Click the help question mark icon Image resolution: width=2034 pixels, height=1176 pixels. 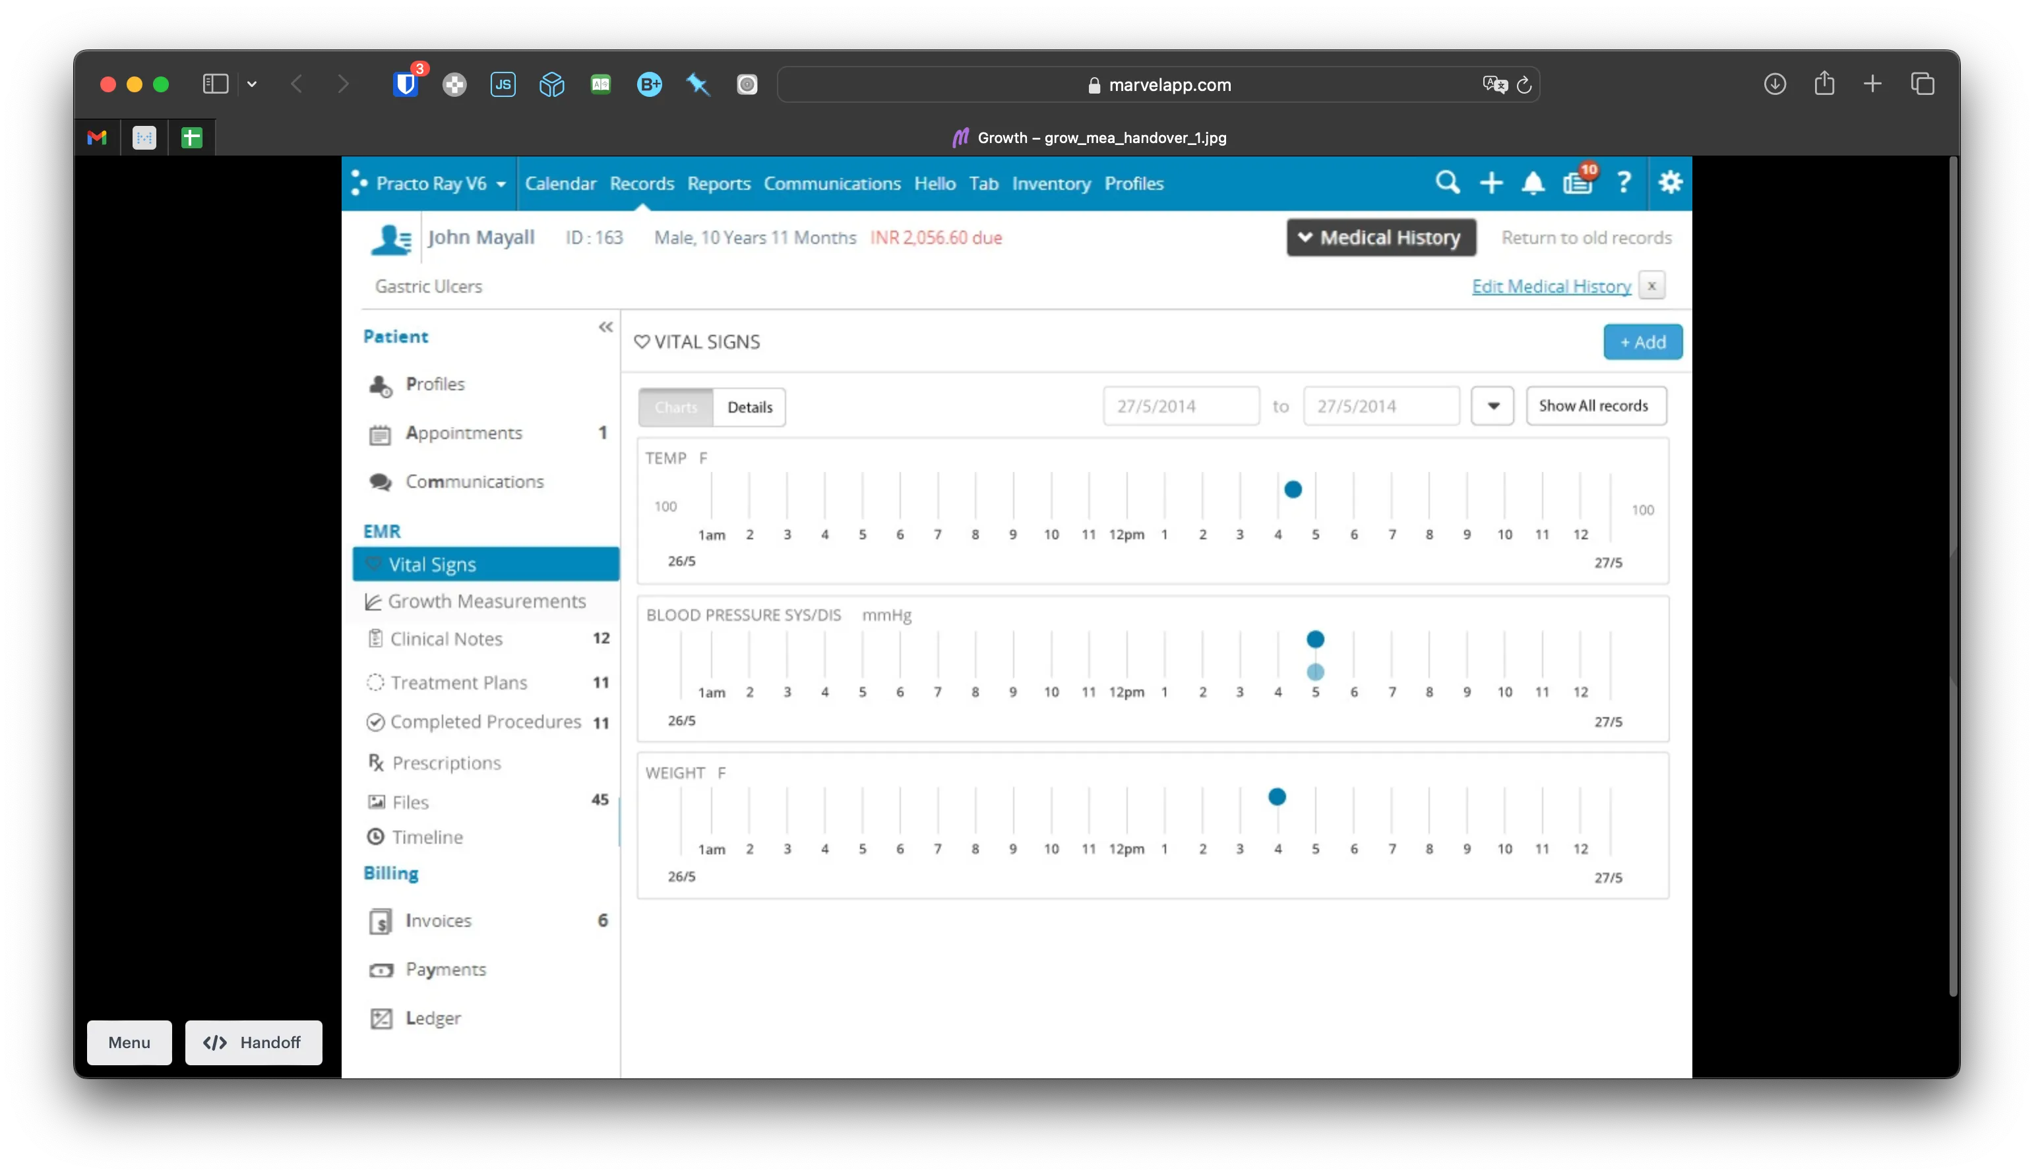[1624, 183]
